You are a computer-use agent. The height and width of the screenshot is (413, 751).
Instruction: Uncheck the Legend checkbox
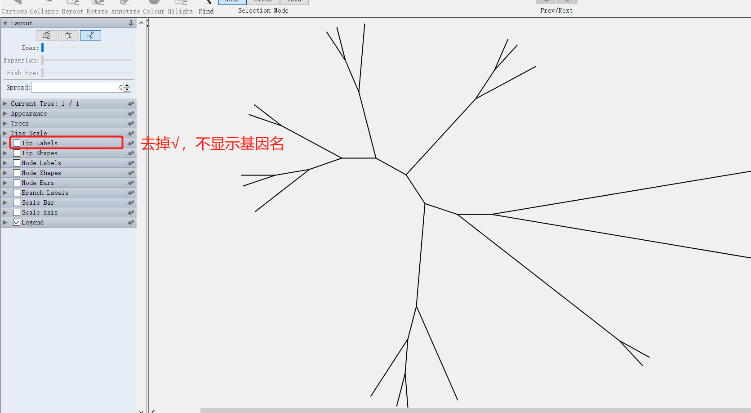(x=17, y=222)
